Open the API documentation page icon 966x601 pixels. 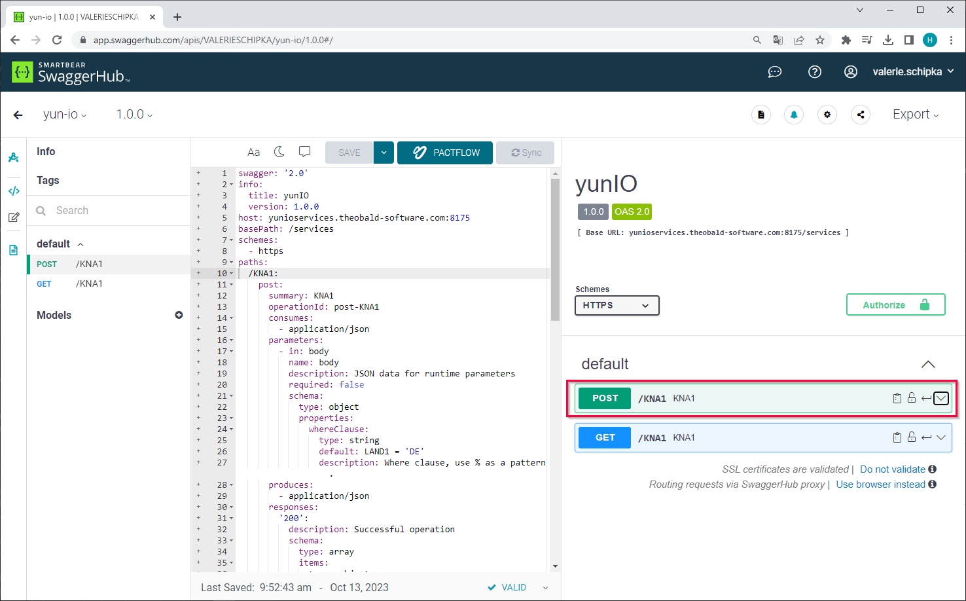(x=761, y=115)
